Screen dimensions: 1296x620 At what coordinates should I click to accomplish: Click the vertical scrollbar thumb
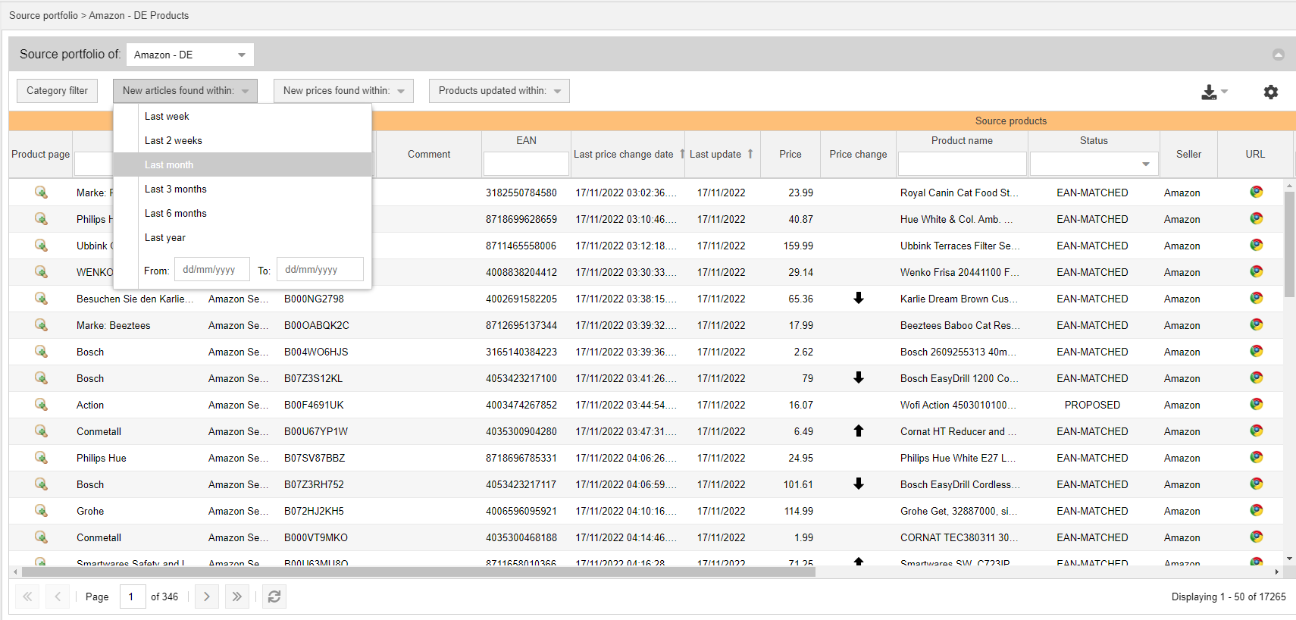1289,244
